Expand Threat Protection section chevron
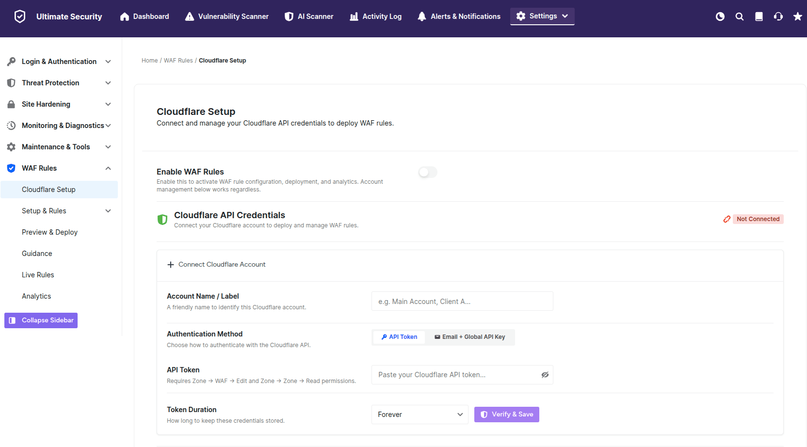 pos(108,83)
